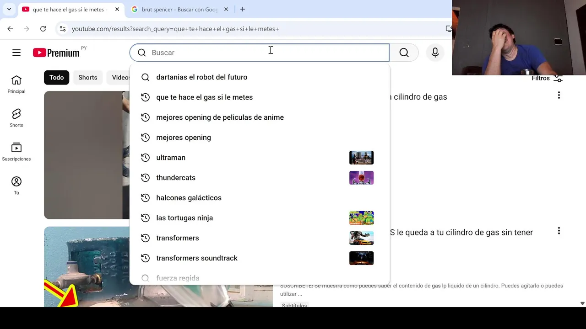The image size is (586, 329).
Task: Open a new browser tab
Action: coord(243,9)
